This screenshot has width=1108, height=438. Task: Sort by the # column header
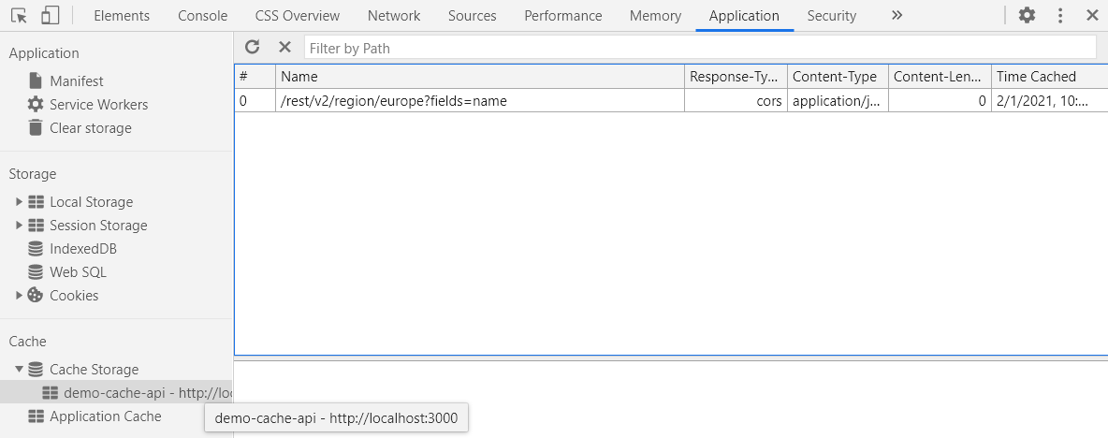[x=255, y=77]
